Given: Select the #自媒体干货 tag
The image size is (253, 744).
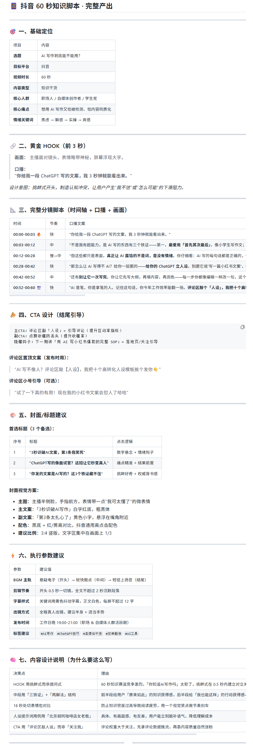Looking at the screenshot, I should [x=92, y=634].
